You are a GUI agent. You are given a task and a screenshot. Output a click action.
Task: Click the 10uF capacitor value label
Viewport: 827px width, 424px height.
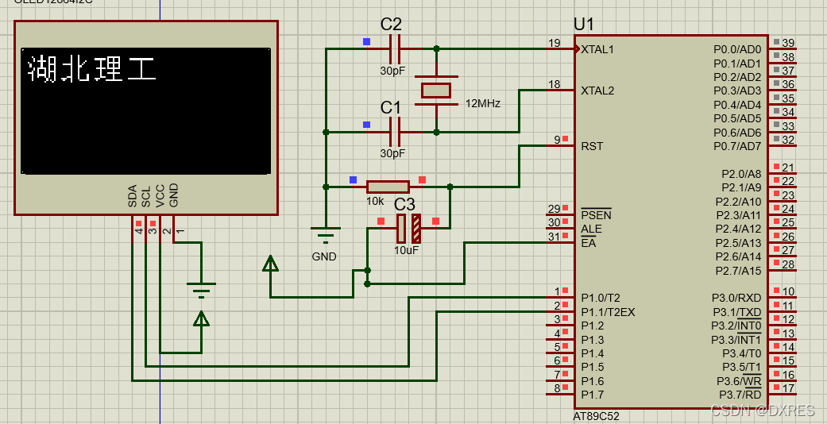(407, 250)
